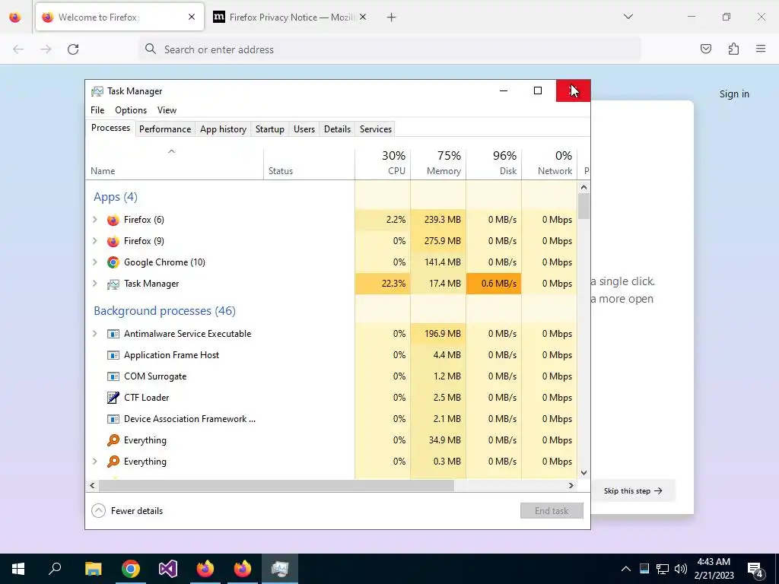Expand the Antimalware Service Executable row
Viewport: 779px width, 584px height.
coord(95,334)
